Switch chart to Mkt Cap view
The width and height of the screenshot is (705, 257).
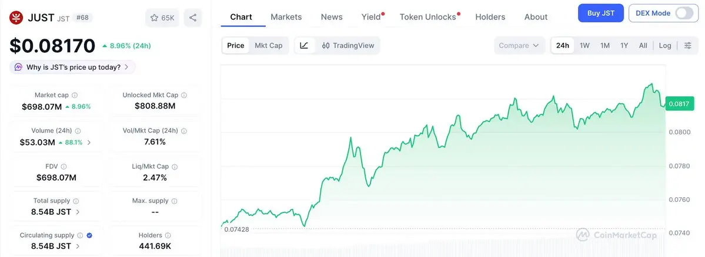click(x=268, y=45)
